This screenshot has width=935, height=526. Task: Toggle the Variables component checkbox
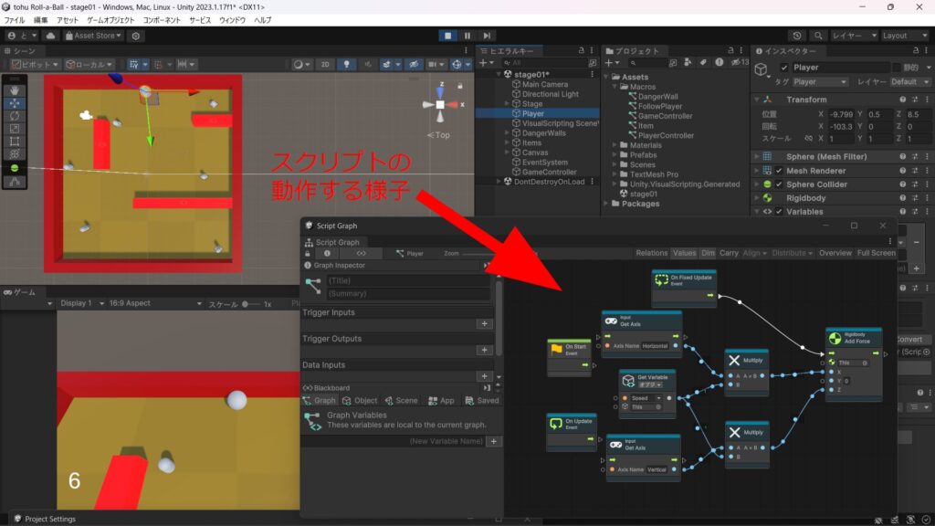(x=779, y=212)
